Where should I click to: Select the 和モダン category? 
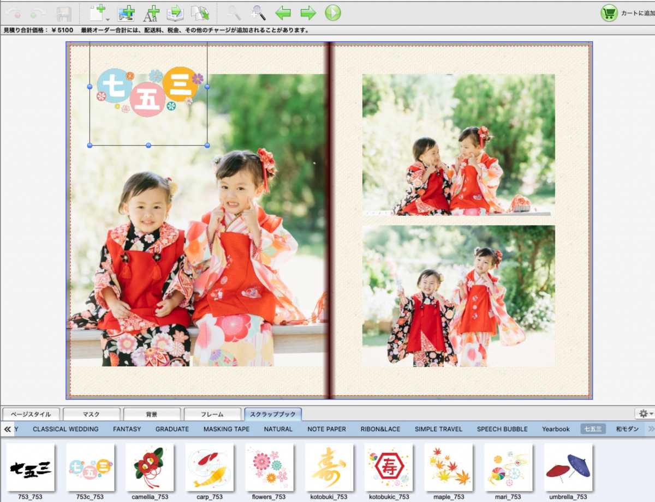[x=627, y=429]
